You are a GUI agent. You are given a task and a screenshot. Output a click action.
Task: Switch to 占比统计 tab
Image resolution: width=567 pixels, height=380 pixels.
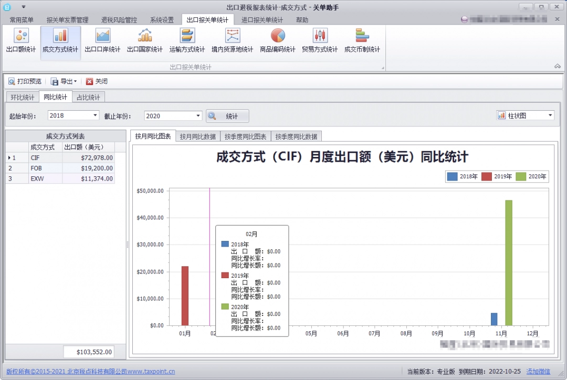pyautogui.click(x=88, y=97)
